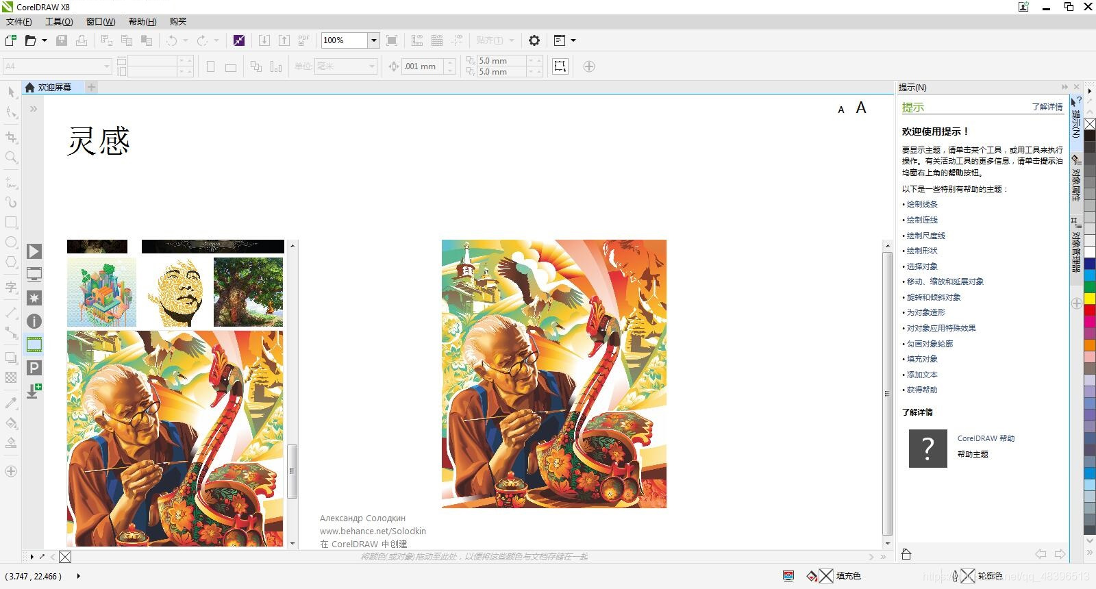Pick the green swatch in the color palette
The height and width of the screenshot is (589, 1096).
[1089, 287]
